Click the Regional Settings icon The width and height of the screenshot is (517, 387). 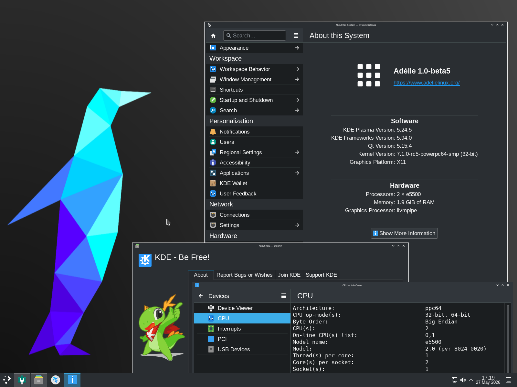213,152
